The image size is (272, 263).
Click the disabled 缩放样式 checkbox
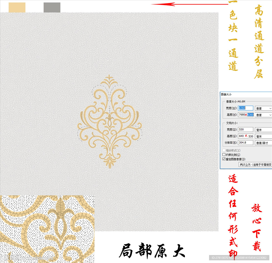tap(224, 150)
